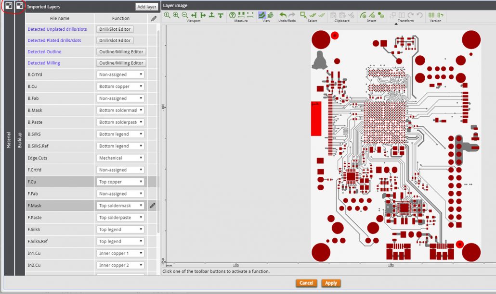Click the Transform rotate clockwise icon
The height and width of the screenshot is (294, 496).
[411, 15]
